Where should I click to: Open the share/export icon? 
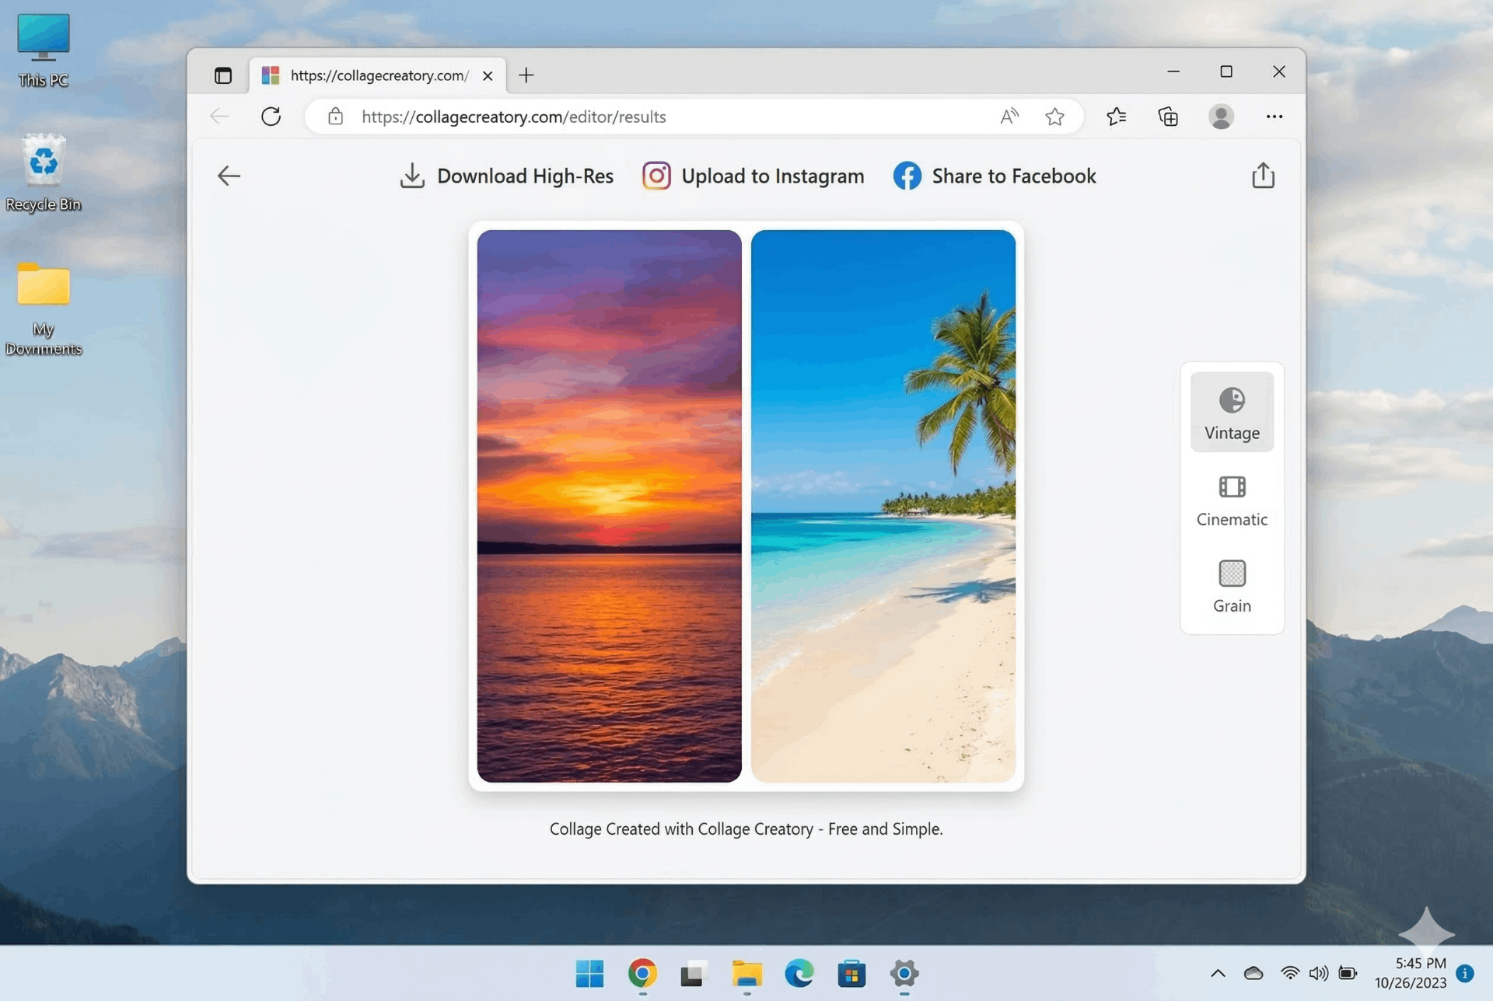point(1263,176)
